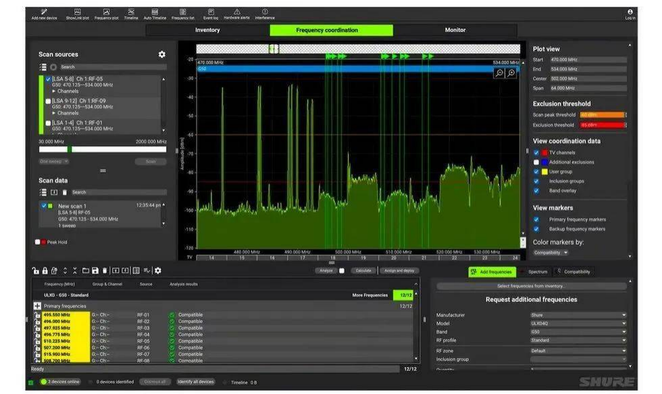This screenshot has height=394, width=662.
Task: Toggle Inclusion groups checkbox
Action: point(536,181)
